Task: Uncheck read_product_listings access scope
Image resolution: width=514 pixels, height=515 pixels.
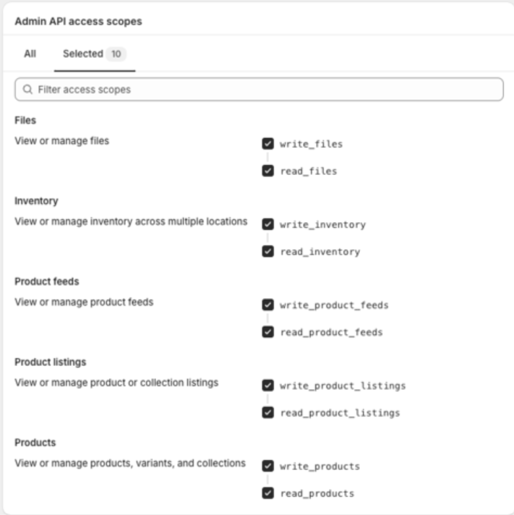Action: [x=268, y=413]
